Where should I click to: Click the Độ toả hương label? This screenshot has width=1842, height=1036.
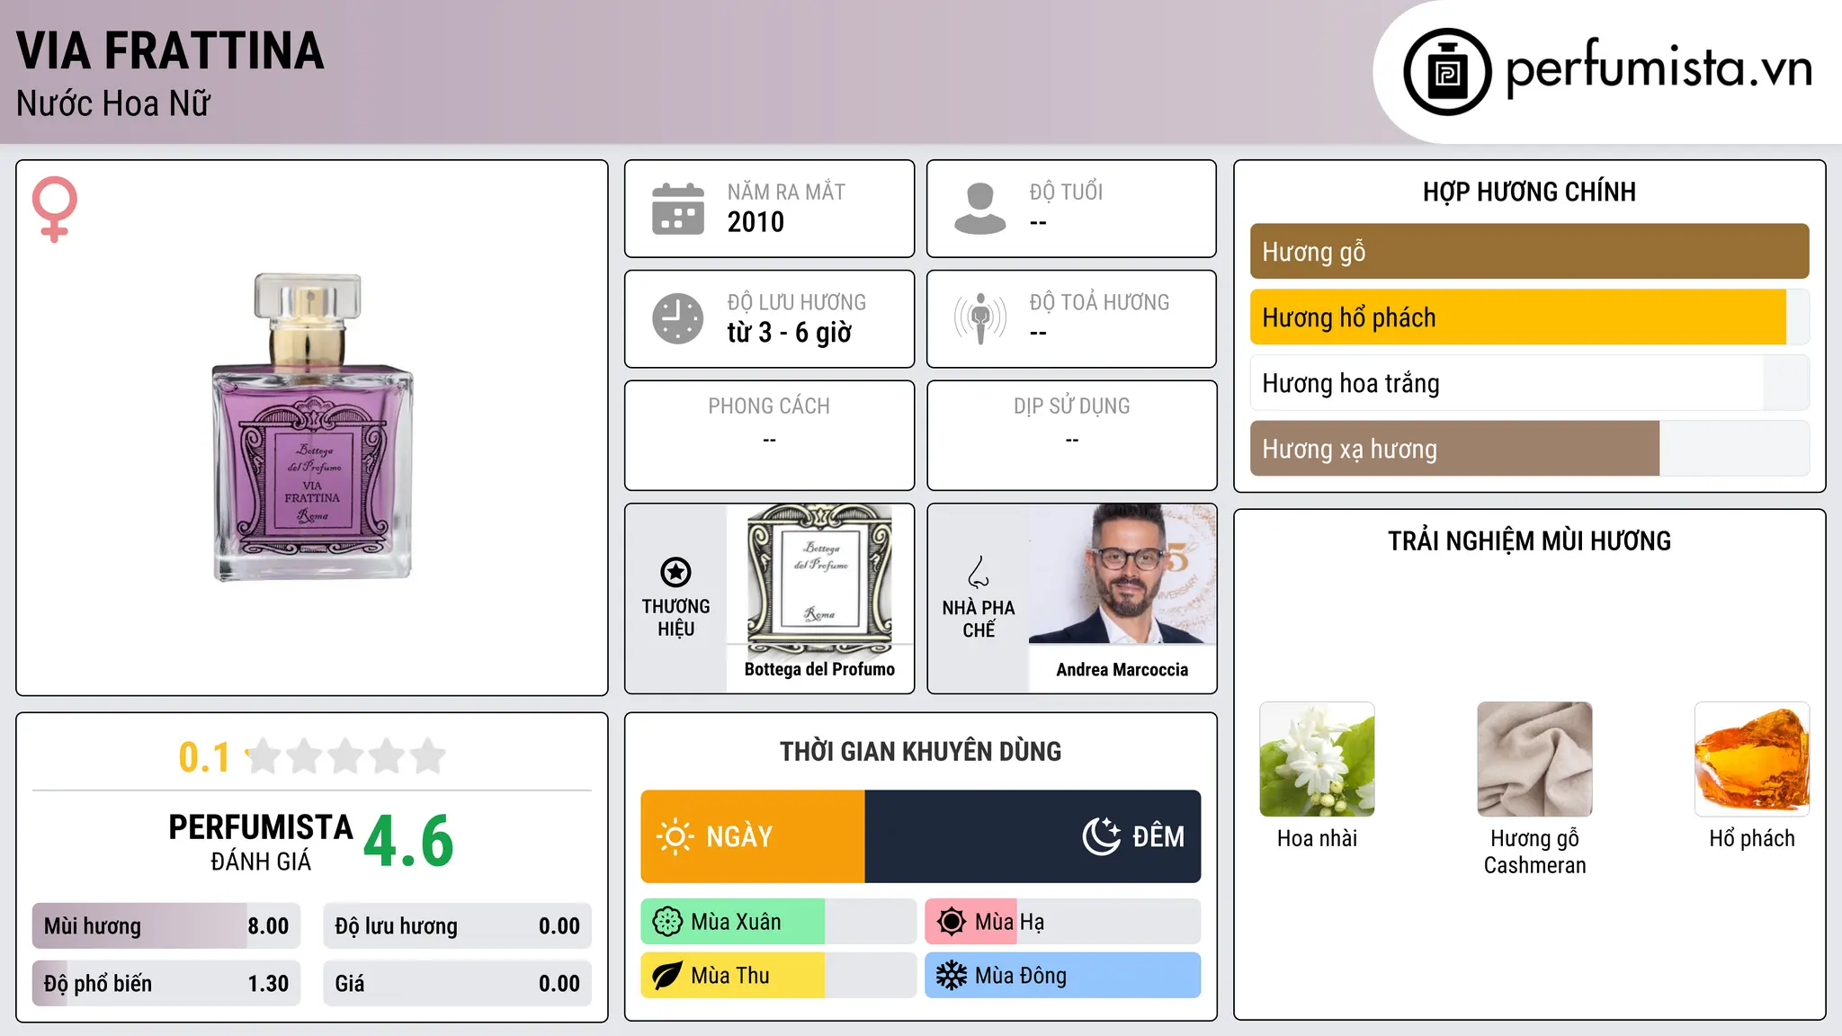(1099, 302)
